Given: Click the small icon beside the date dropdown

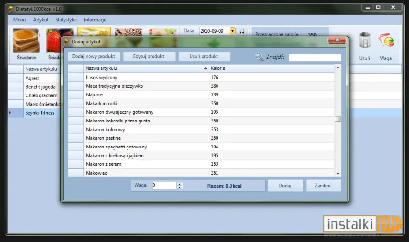Looking at the screenshot, I should coord(243,31).
